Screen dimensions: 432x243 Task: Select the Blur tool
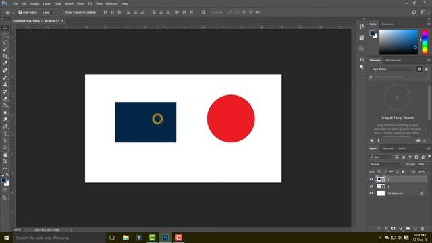5,113
